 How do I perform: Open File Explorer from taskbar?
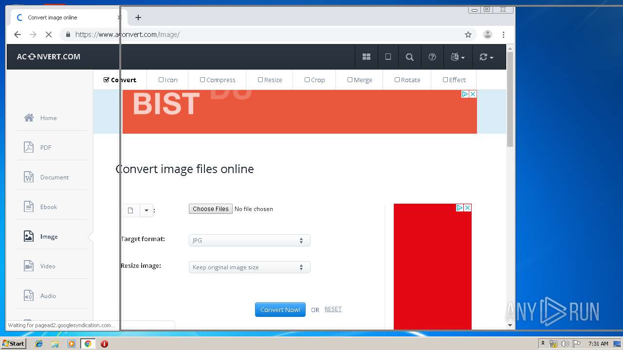55,343
